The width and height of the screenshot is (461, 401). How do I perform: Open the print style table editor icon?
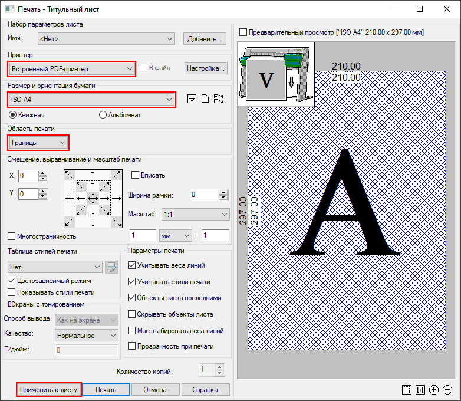111,267
